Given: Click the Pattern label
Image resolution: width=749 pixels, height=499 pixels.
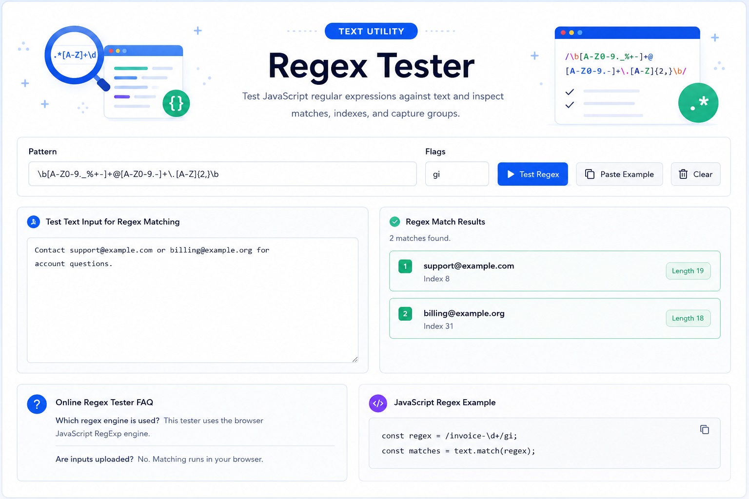Looking at the screenshot, I should (42, 152).
